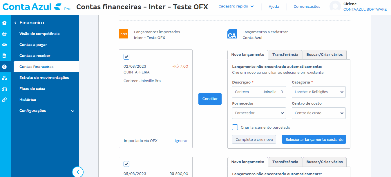Image resolution: width=391 pixels, height=177 pixels.
Task: Open the user avatar picture
Action: (x=335, y=6)
